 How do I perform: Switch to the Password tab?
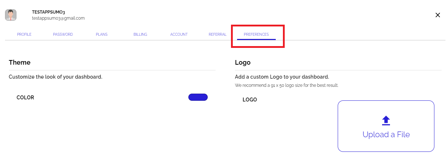click(63, 35)
